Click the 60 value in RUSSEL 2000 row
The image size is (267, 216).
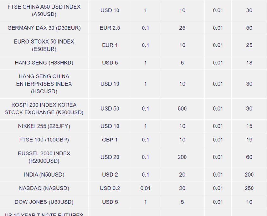[x=249, y=157]
